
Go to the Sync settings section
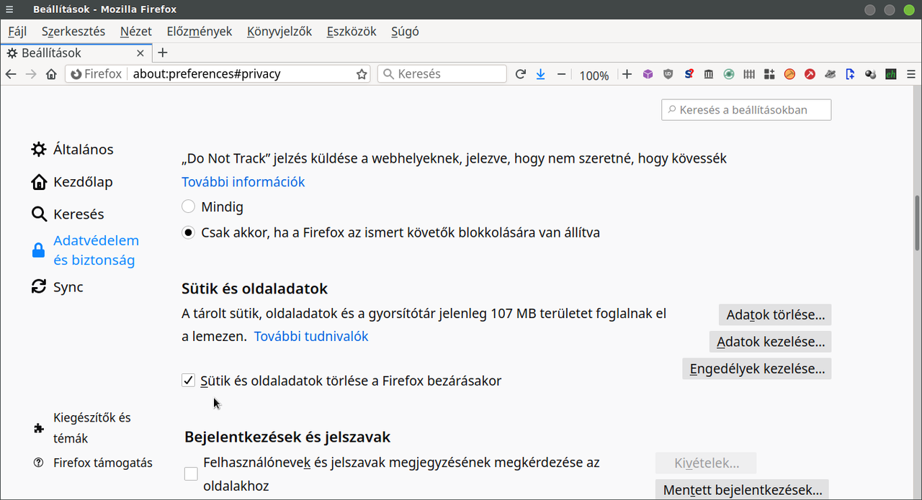pyautogui.click(x=58, y=287)
